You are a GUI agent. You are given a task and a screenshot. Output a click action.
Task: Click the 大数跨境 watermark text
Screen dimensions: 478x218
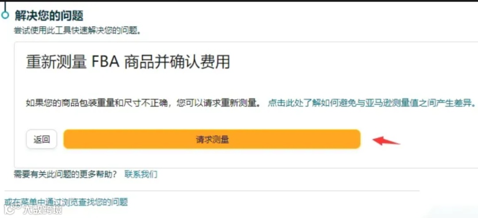click(42, 210)
